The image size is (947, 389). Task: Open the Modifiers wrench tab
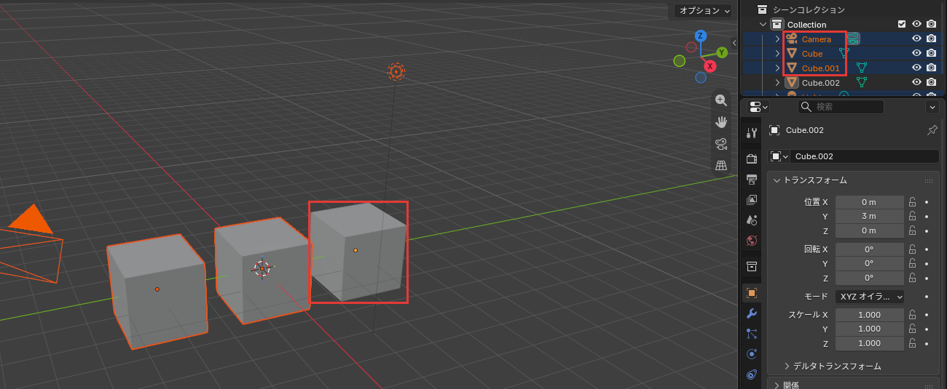coord(752,313)
